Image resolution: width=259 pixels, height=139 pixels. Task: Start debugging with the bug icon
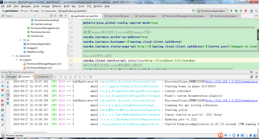(x=236, y=11)
